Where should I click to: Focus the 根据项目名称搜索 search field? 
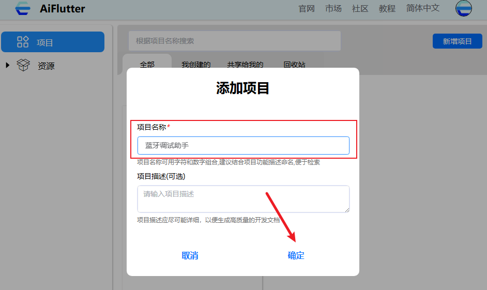tap(235, 41)
